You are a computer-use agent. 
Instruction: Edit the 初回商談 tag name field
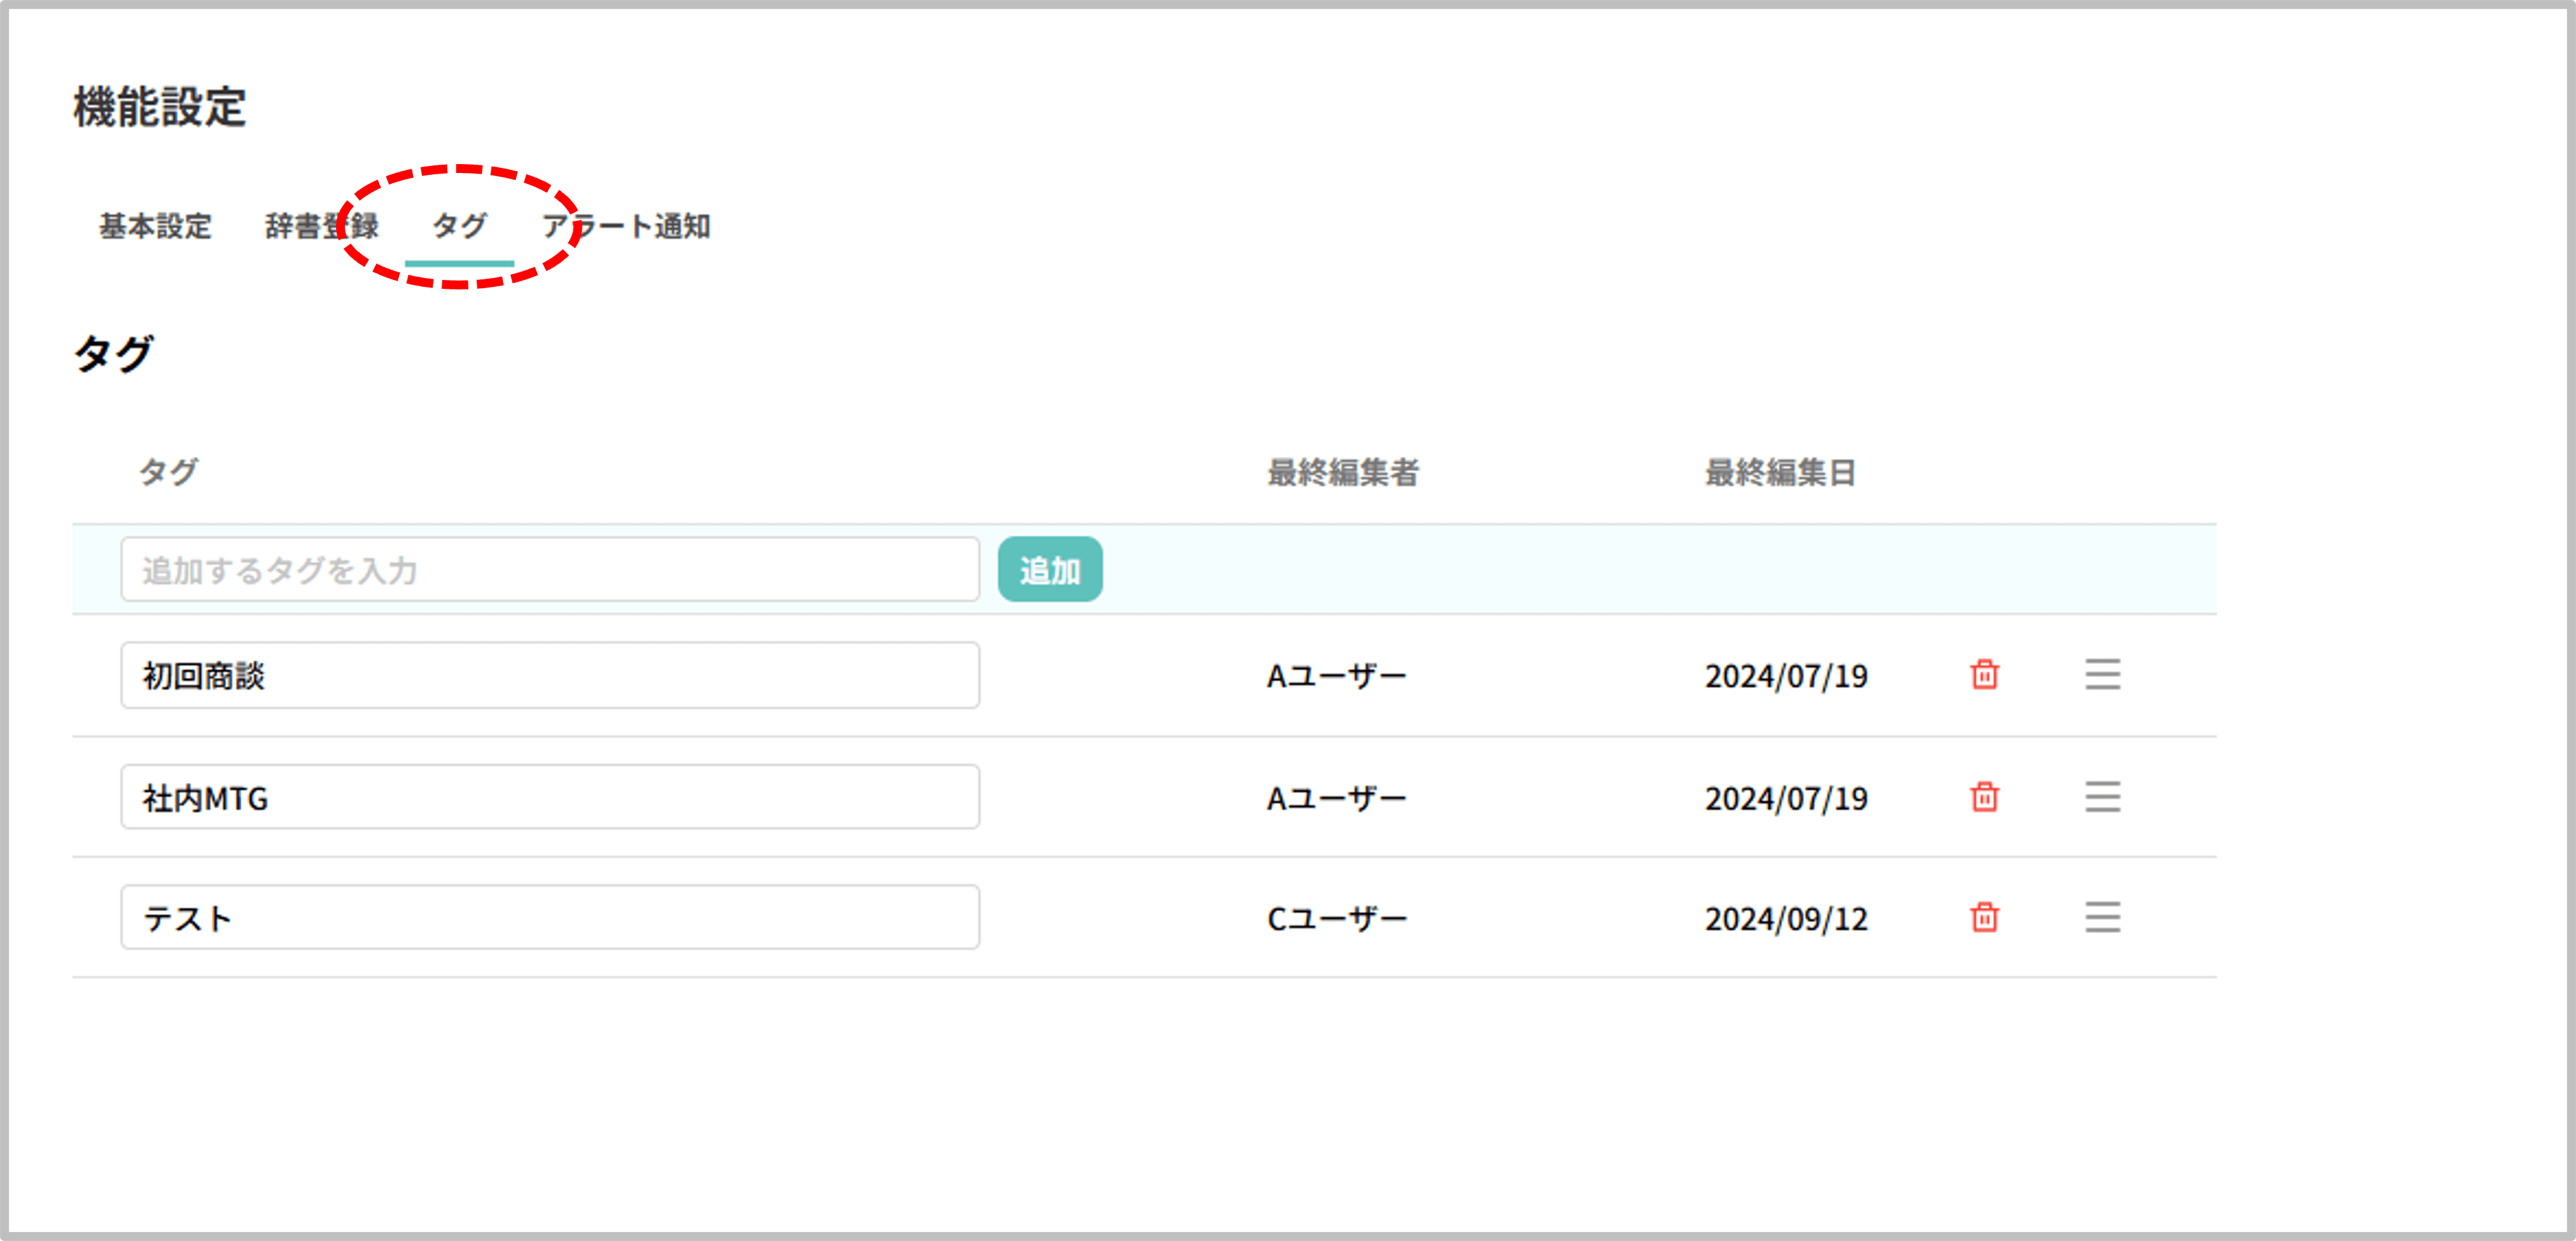pos(549,676)
